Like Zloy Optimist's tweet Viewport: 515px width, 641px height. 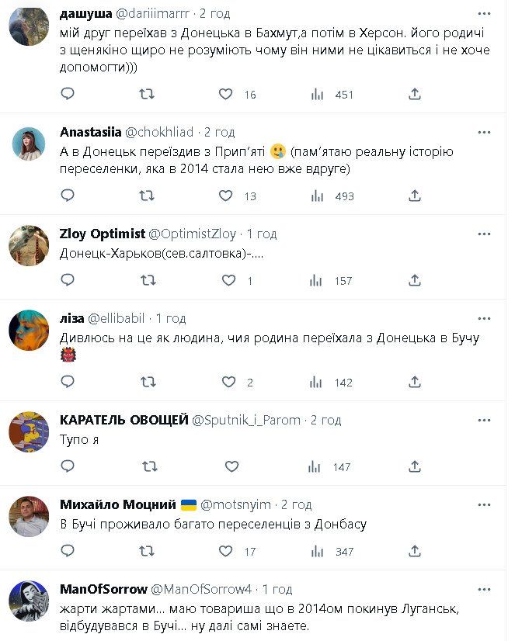click(x=228, y=281)
